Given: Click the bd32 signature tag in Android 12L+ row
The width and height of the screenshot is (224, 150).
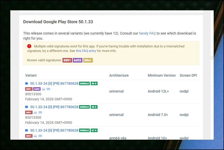Looking at the screenshot, I should [x=37, y=89].
